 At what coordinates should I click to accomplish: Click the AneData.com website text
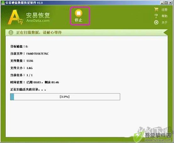pos(38,20)
